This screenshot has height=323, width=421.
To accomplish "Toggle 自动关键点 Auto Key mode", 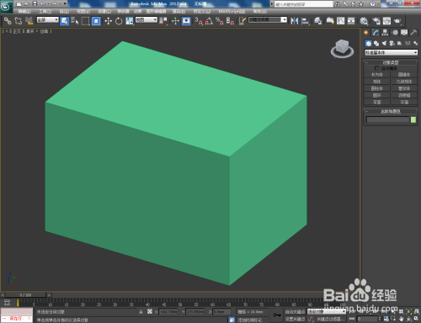I will click(x=295, y=311).
